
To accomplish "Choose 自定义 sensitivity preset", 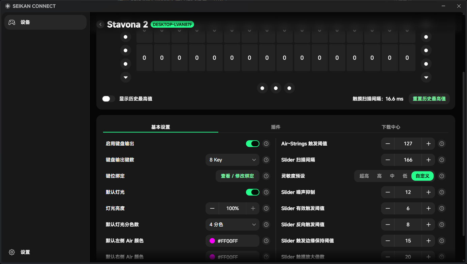I will [x=423, y=176].
